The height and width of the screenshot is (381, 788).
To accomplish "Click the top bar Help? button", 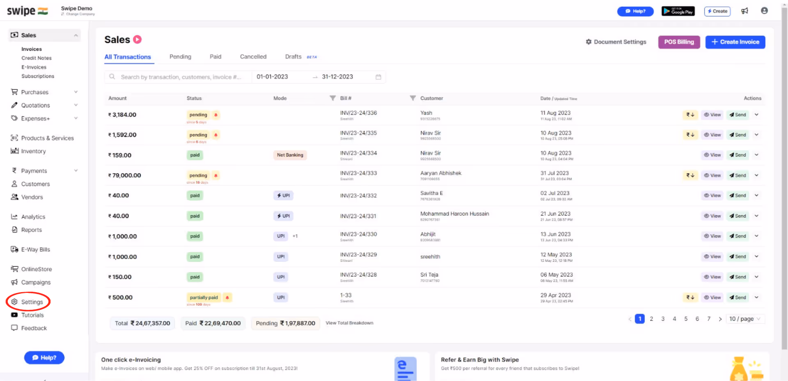I will coord(635,11).
